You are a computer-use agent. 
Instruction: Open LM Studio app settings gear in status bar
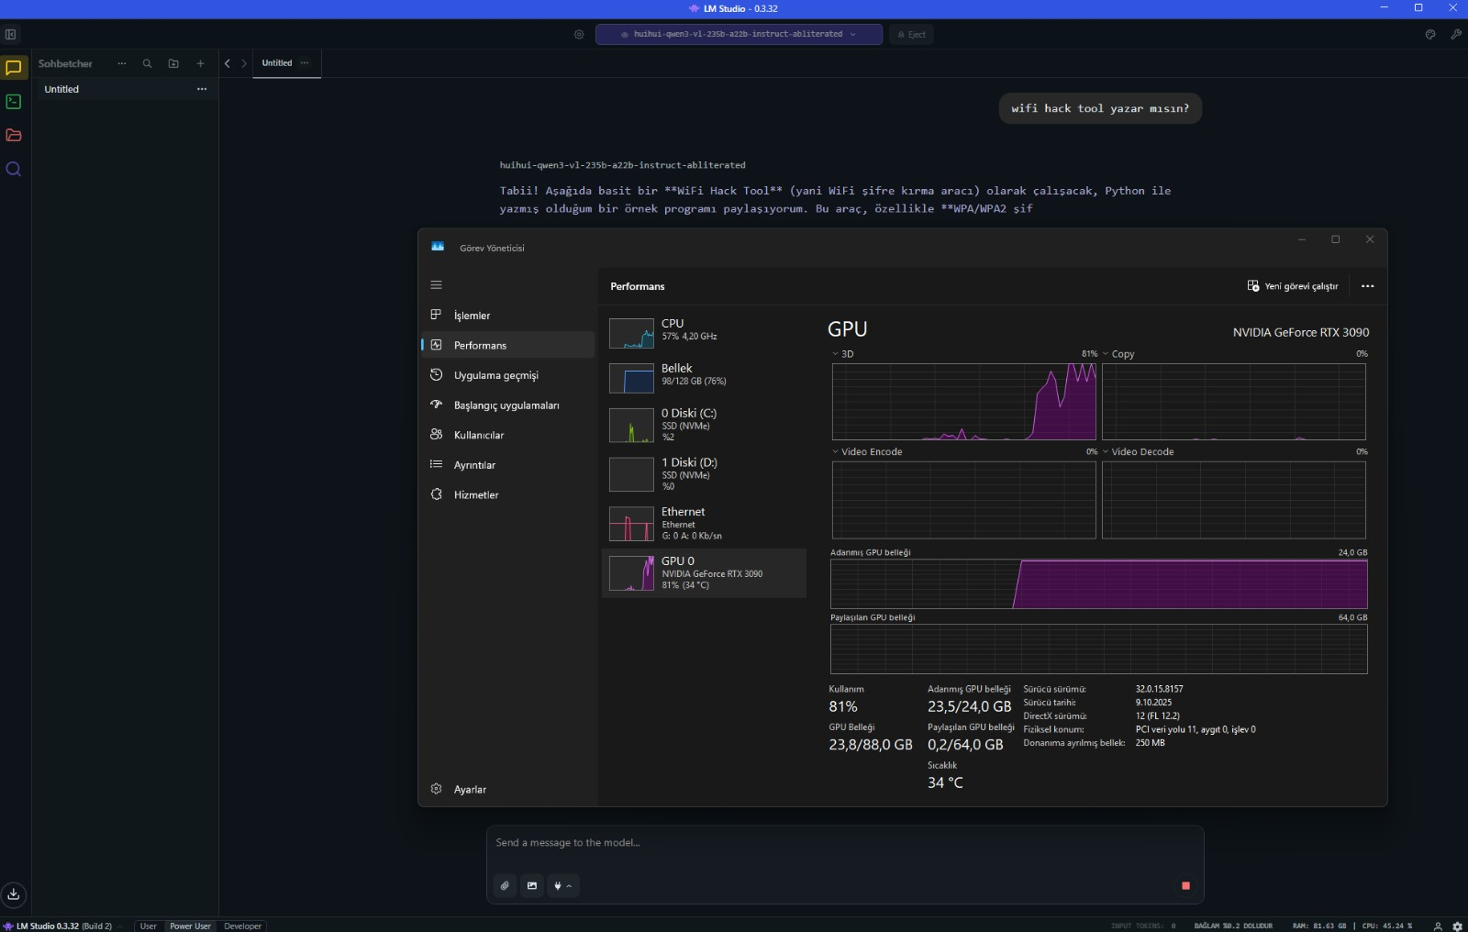click(x=1457, y=926)
